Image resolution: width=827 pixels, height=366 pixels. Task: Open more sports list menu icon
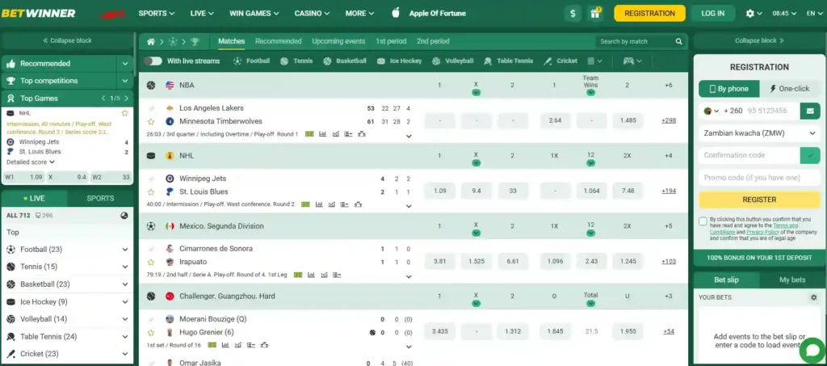coord(594,61)
